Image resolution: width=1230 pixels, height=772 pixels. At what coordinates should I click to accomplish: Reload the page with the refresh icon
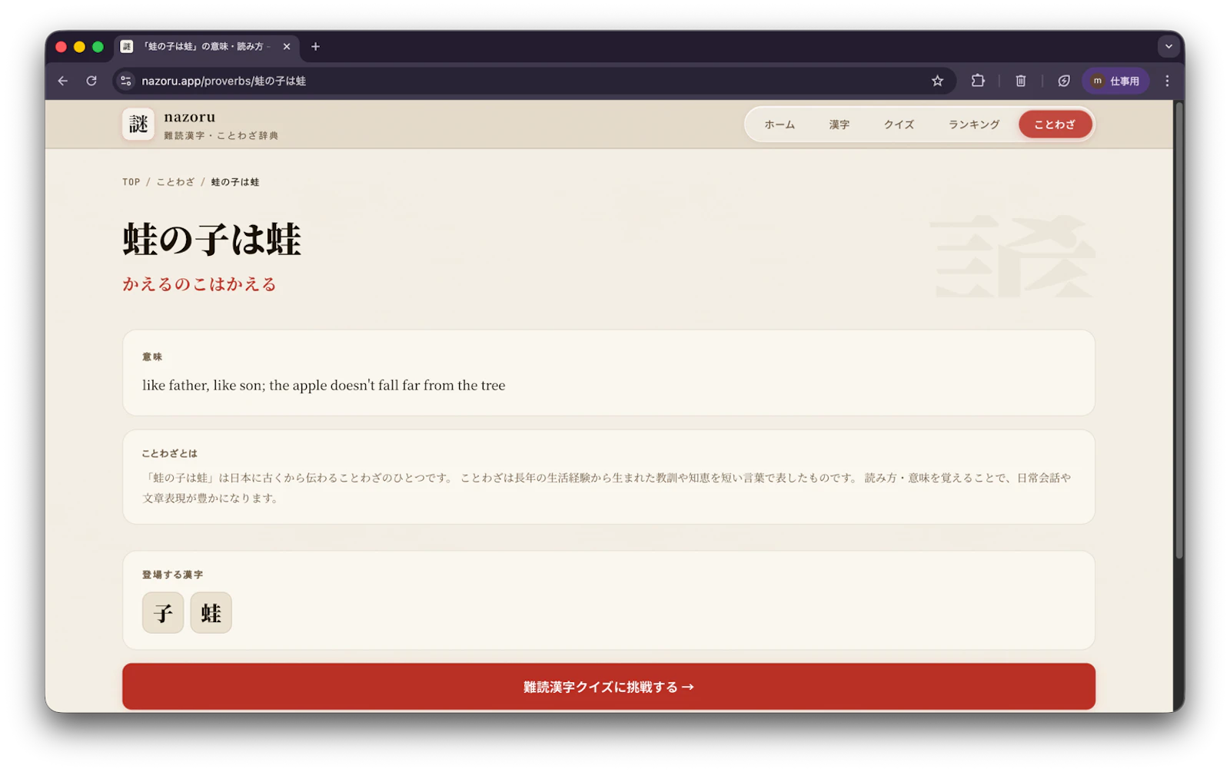point(91,81)
